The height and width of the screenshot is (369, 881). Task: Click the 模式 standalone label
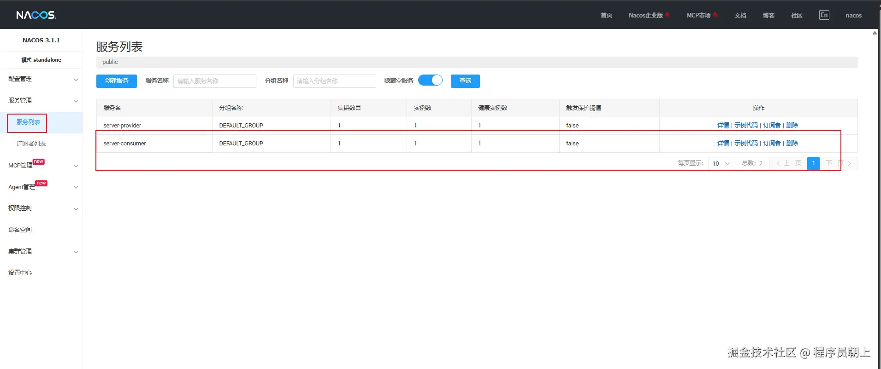[x=41, y=60]
